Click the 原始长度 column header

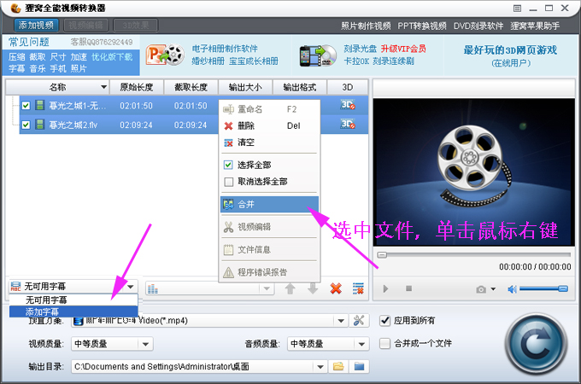(137, 87)
